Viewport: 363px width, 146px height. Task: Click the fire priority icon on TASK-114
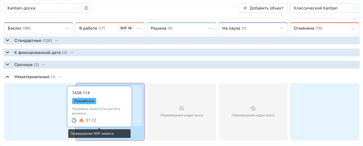(x=81, y=120)
